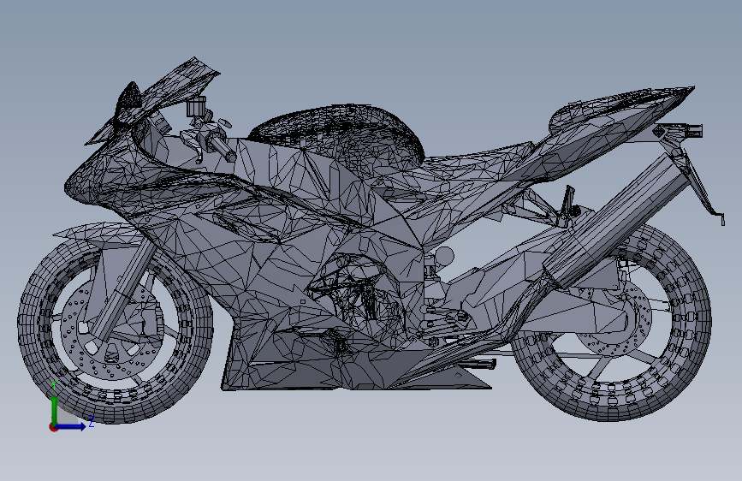Click the green Y axis of the orientation triad
Viewport: 742px width, 481px height.
(54, 411)
